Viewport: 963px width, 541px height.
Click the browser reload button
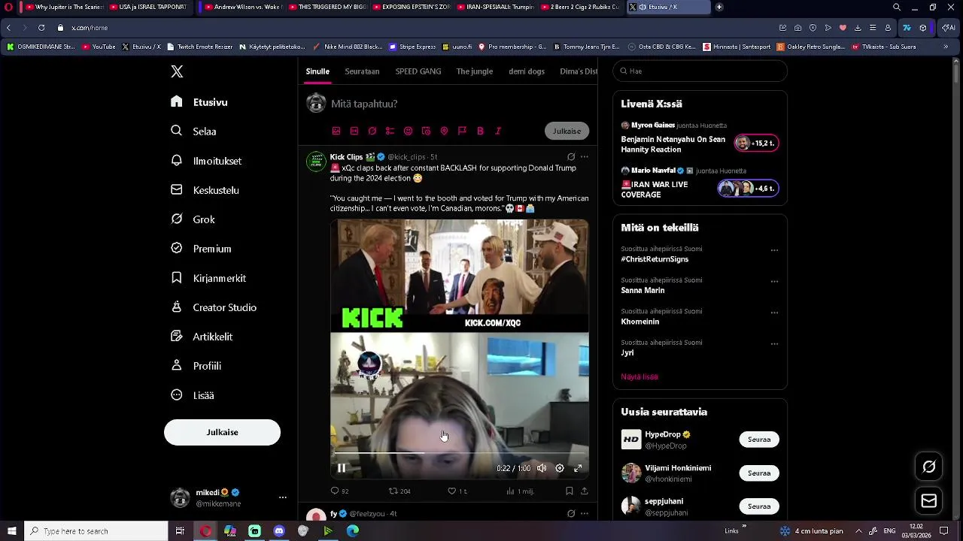click(41, 28)
